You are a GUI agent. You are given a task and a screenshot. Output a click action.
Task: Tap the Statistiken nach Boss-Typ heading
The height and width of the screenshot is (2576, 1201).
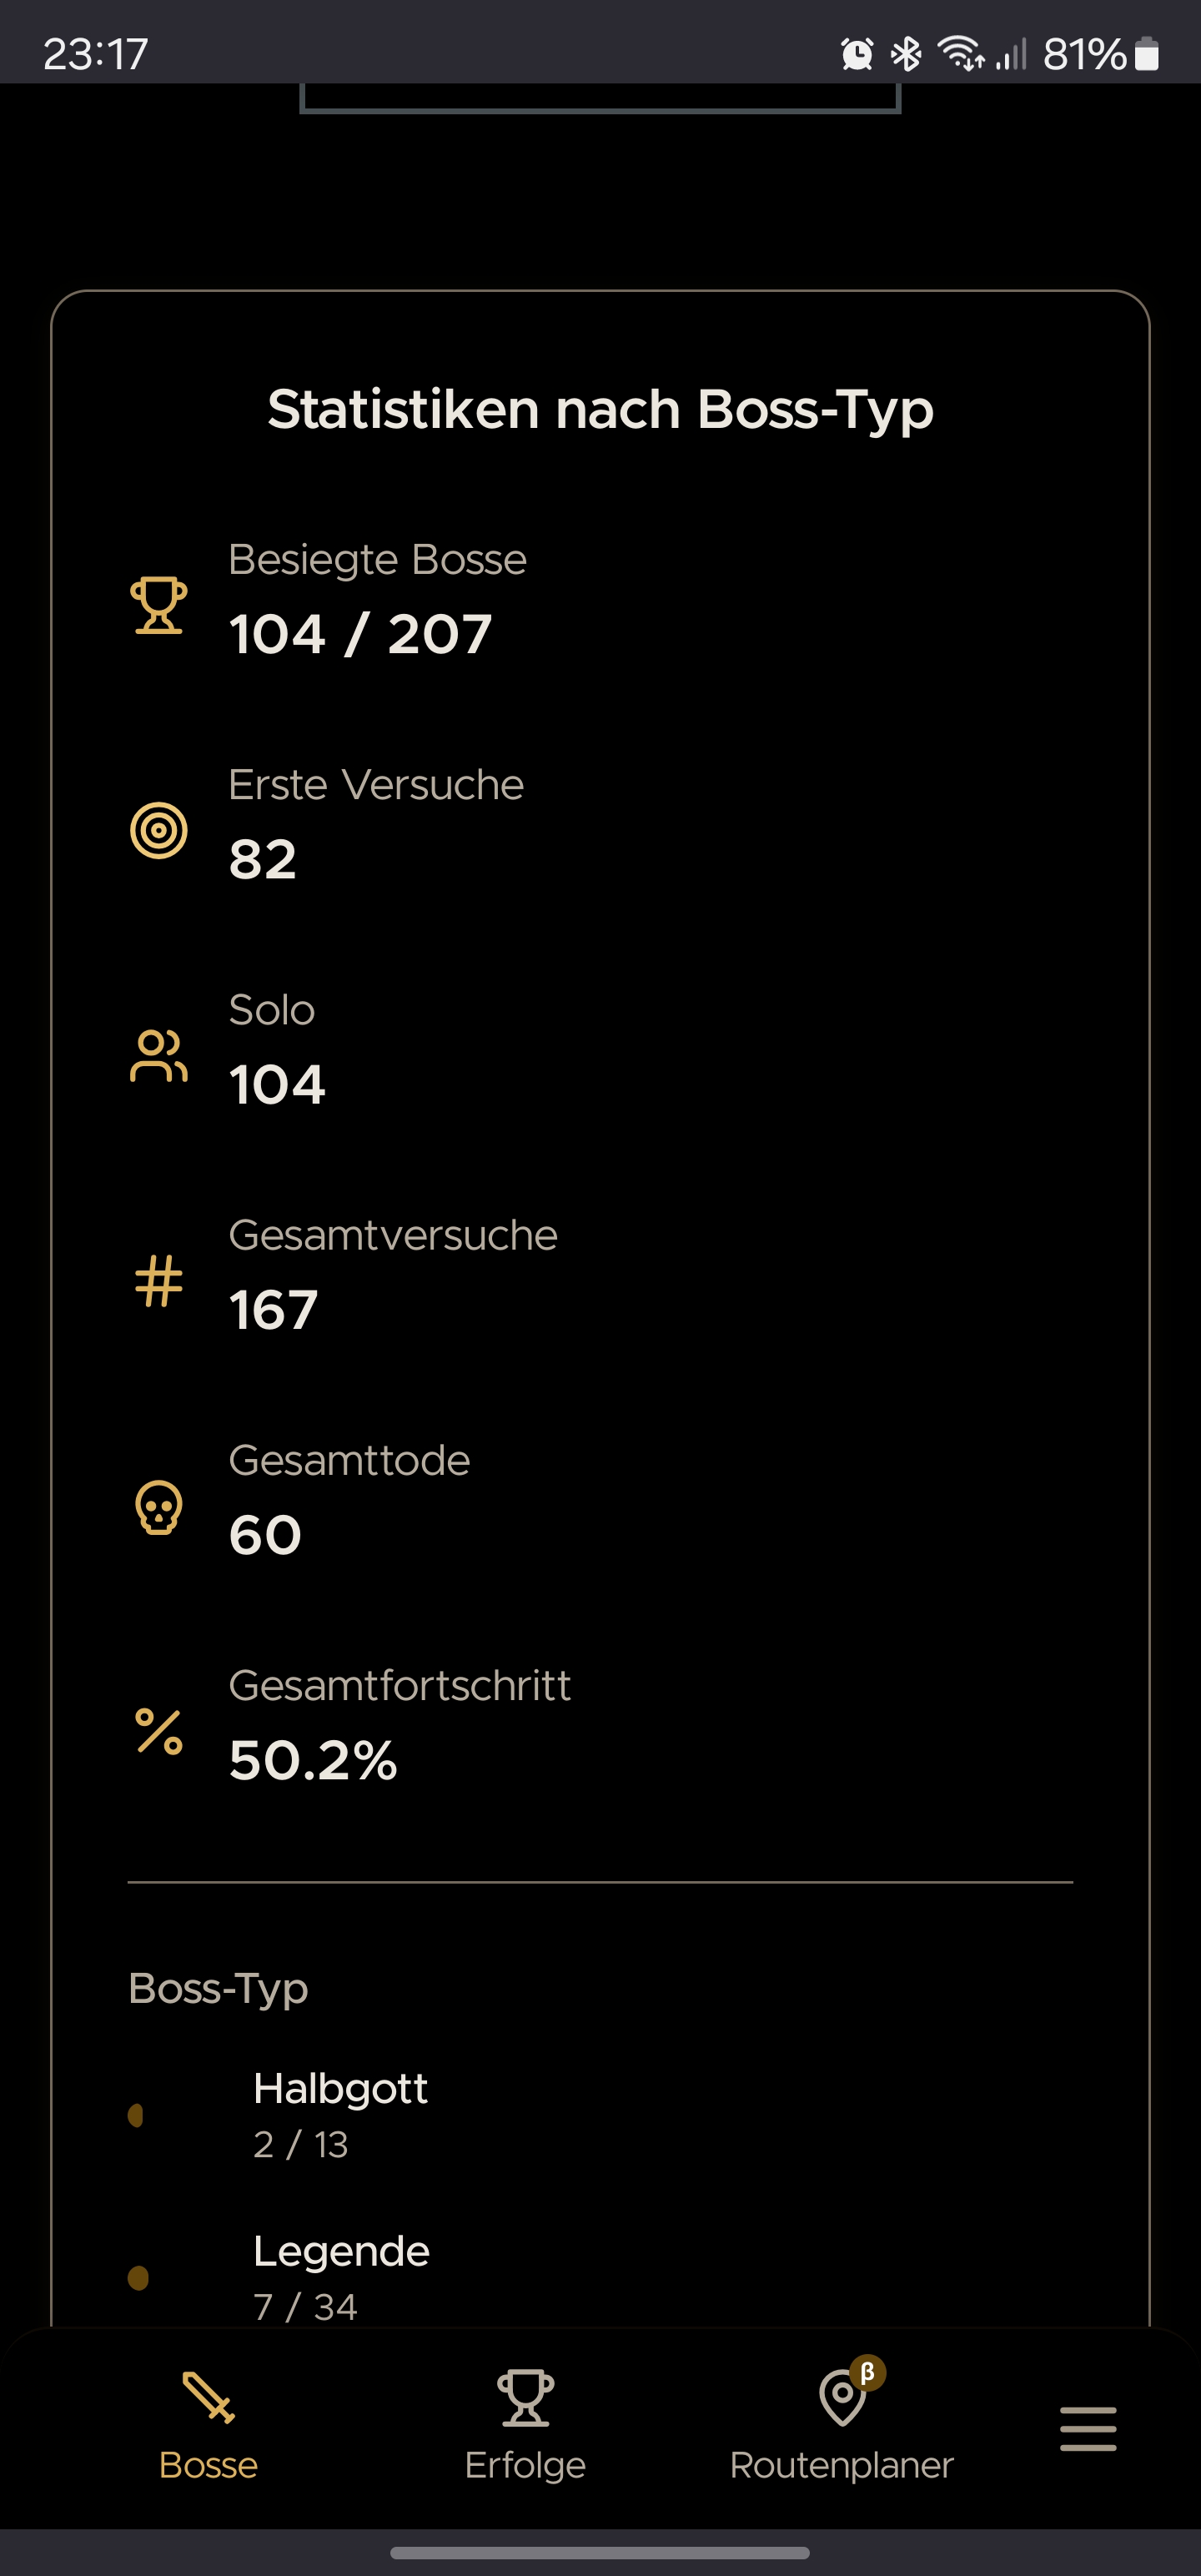600,410
